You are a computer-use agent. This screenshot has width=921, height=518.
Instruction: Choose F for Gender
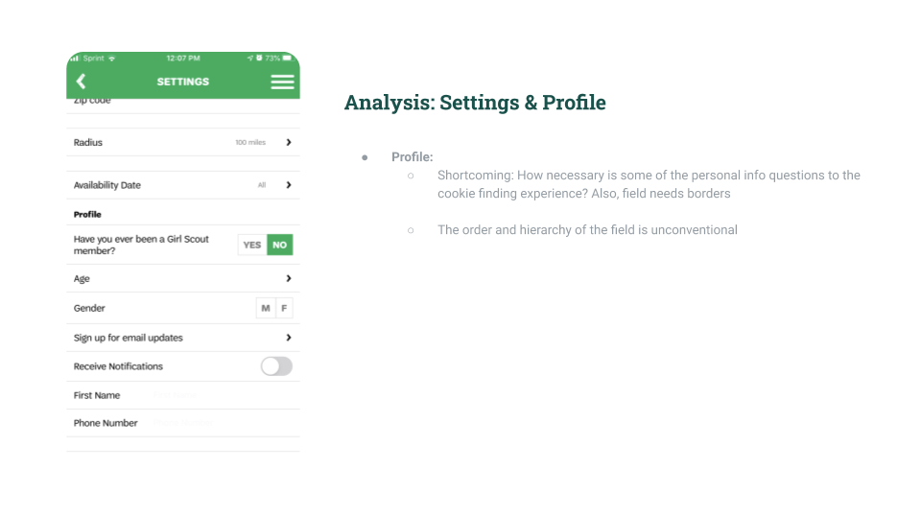tap(284, 308)
